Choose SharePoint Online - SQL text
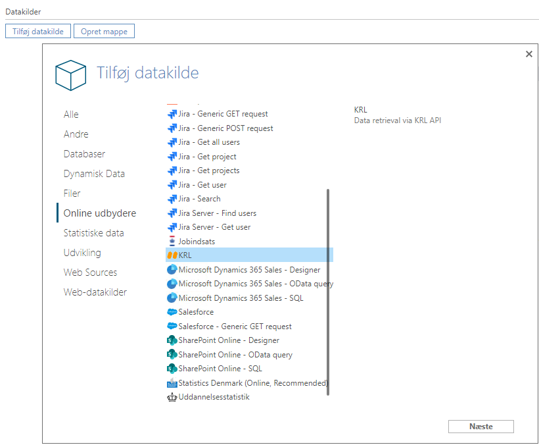 (220, 369)
